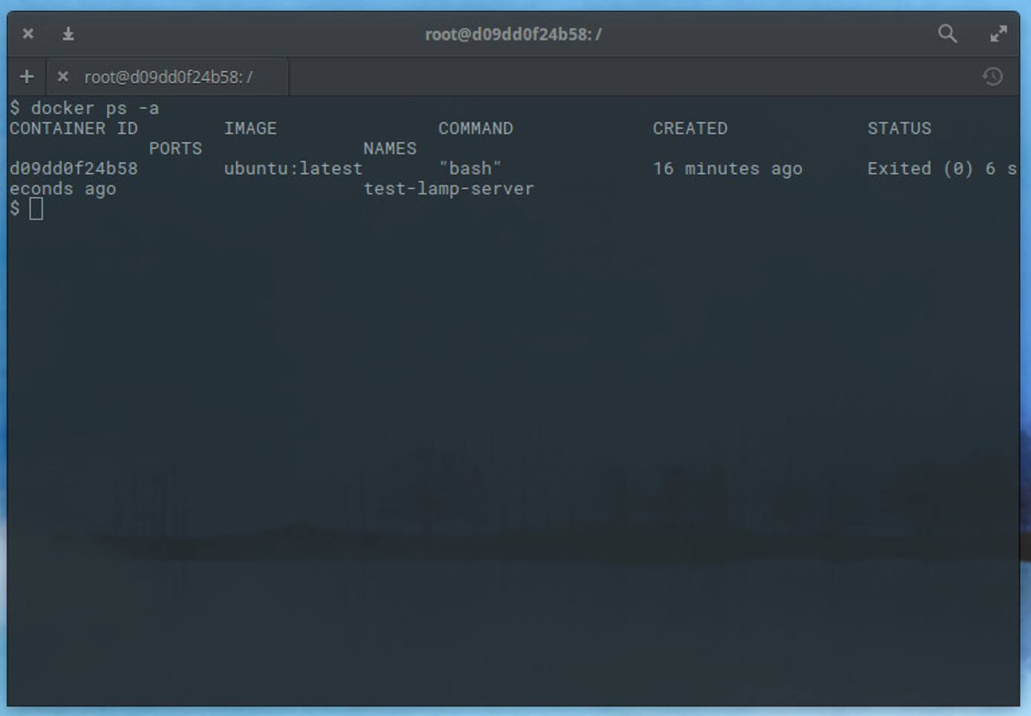Click the container ID d09dd0f24b58 in output
This screenshot has height=716, width=1031.
74,169
